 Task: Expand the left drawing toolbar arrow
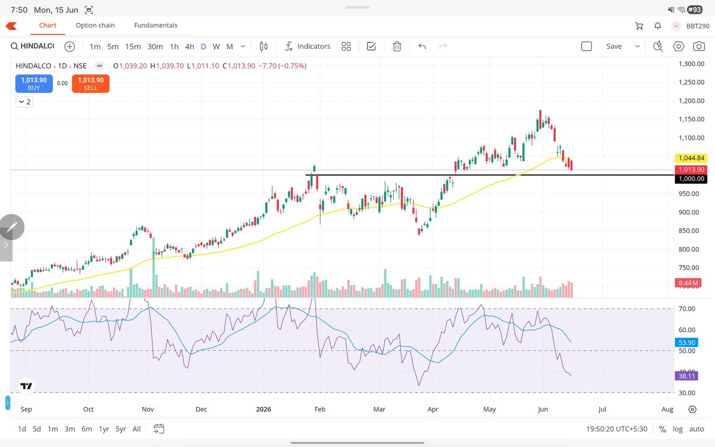pos(6,245)
